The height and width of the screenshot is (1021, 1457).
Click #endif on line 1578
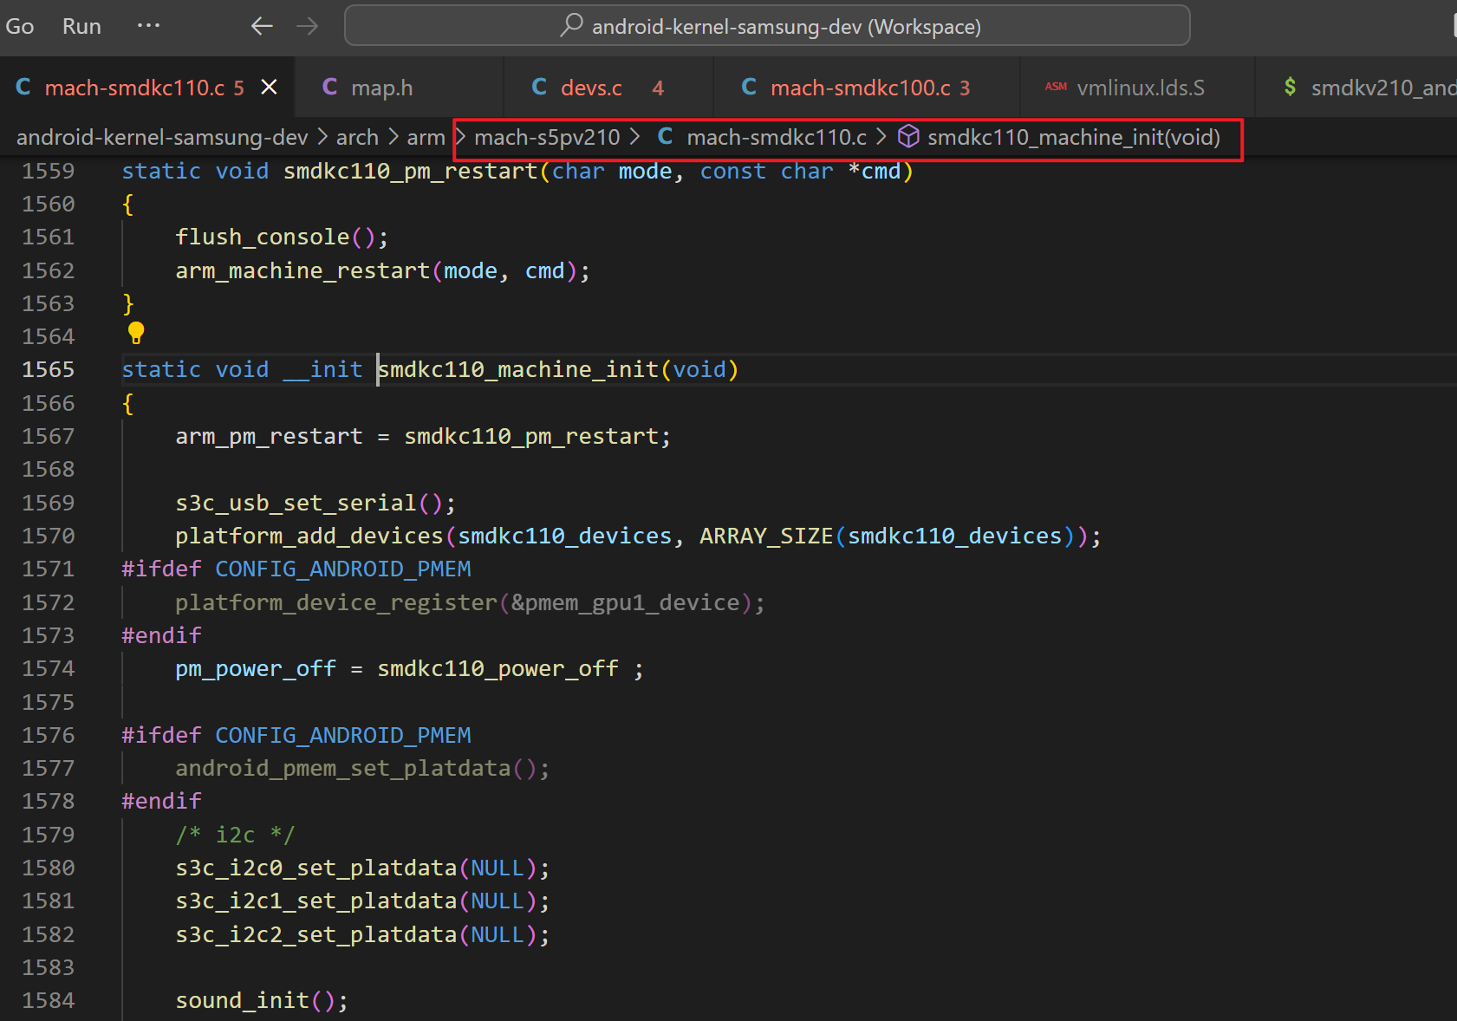point(161,801)
